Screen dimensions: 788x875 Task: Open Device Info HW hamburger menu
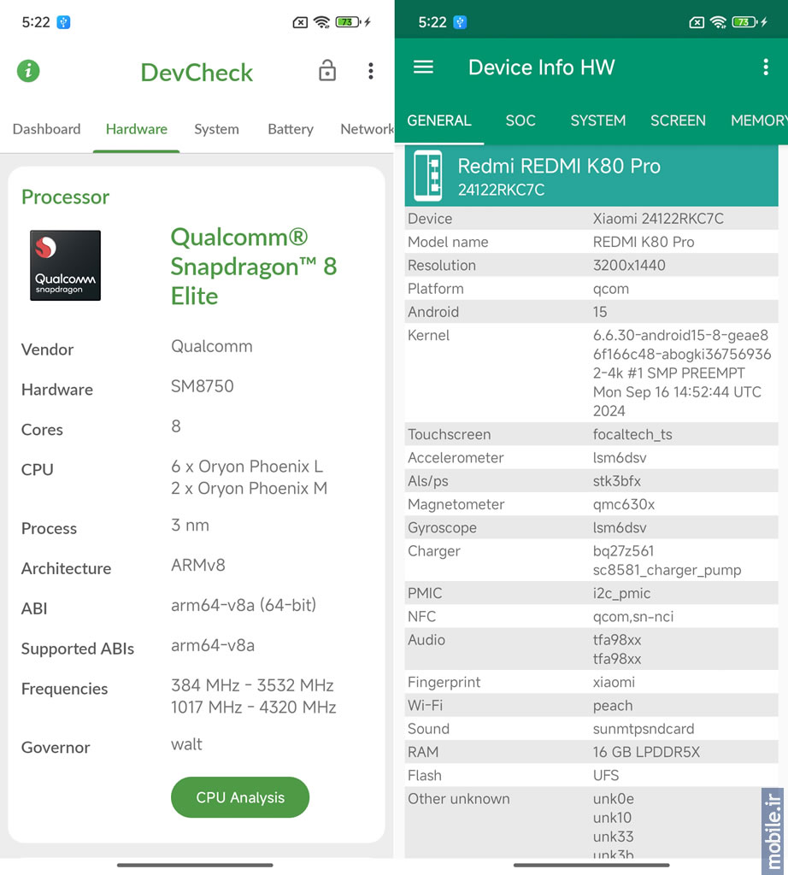tap(423, 68)
